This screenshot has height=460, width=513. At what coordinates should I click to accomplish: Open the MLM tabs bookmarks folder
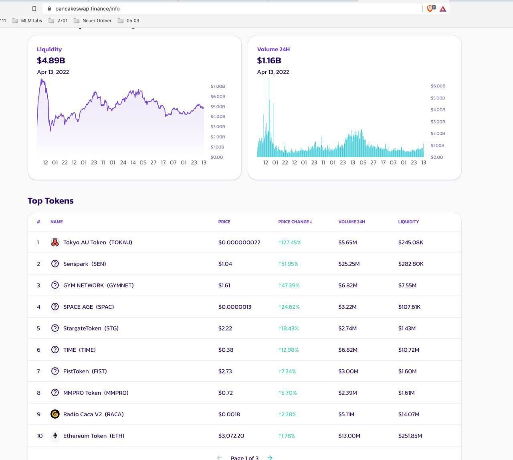click(26, 20)
